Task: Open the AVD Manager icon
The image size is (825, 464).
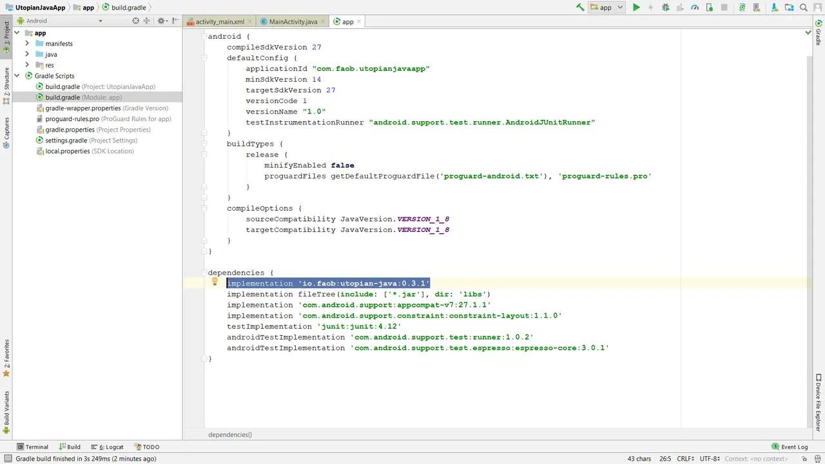Action: point(757,7)
